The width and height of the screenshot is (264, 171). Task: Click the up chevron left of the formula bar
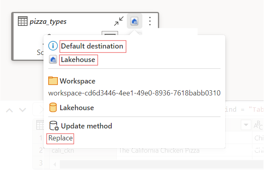coord(9,110)
